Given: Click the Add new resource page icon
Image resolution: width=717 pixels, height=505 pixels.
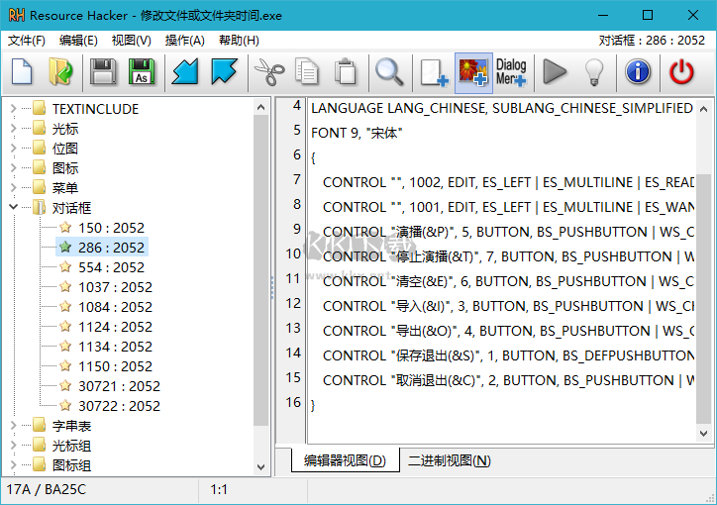Looking at the screenshot, I should pyautogui.click(x=434, y=72).
